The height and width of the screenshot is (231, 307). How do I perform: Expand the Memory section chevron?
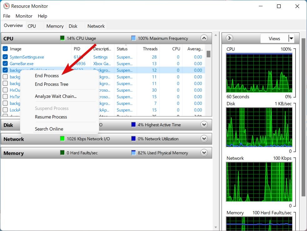(204, 153)
